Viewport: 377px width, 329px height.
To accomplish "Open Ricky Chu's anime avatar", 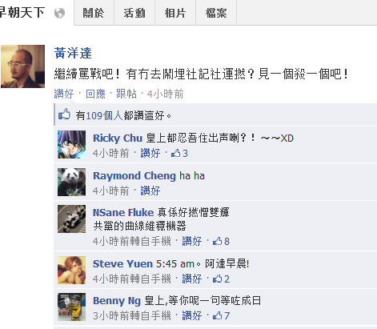I will (71, 145).
